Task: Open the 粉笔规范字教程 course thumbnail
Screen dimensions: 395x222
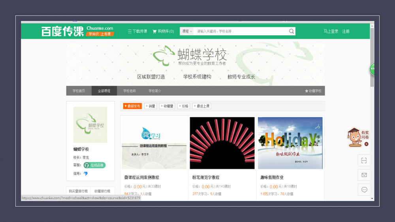Action: (222, 143)
